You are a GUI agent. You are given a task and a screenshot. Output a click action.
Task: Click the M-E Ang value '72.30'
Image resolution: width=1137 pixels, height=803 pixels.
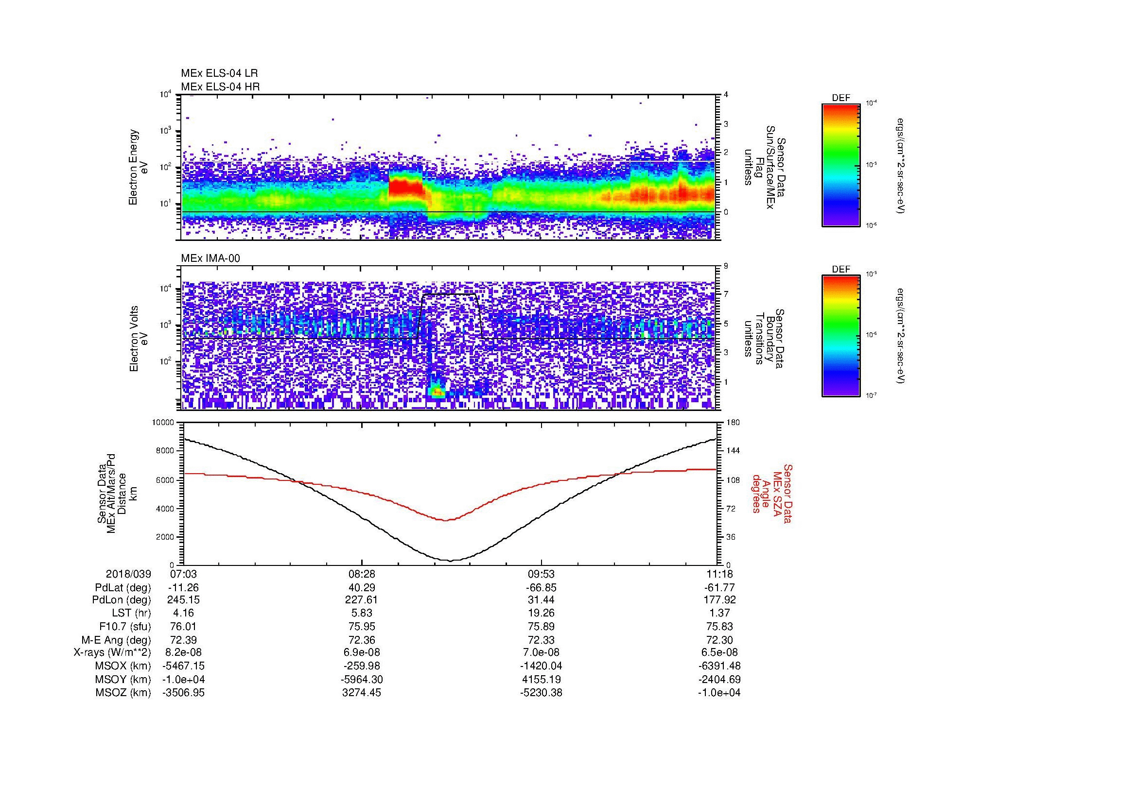(719, 640)
